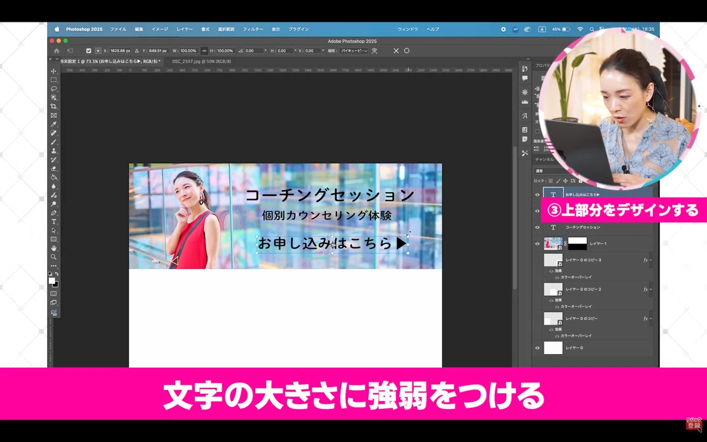Click the X position input field
The height and width of the screenshot is (442, 707).
[121, 51]
